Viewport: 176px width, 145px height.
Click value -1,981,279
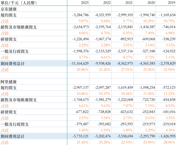pyautogui.click(x=103, y=100)
